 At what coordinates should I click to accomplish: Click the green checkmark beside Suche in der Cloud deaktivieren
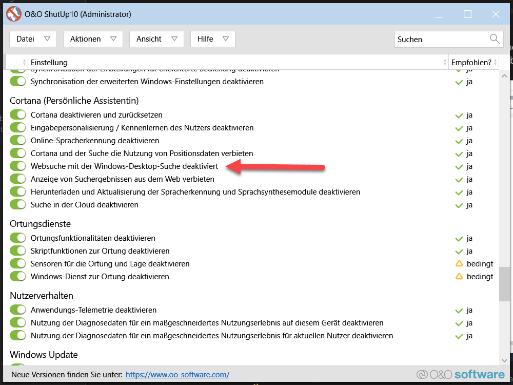[x=459, y=205]
